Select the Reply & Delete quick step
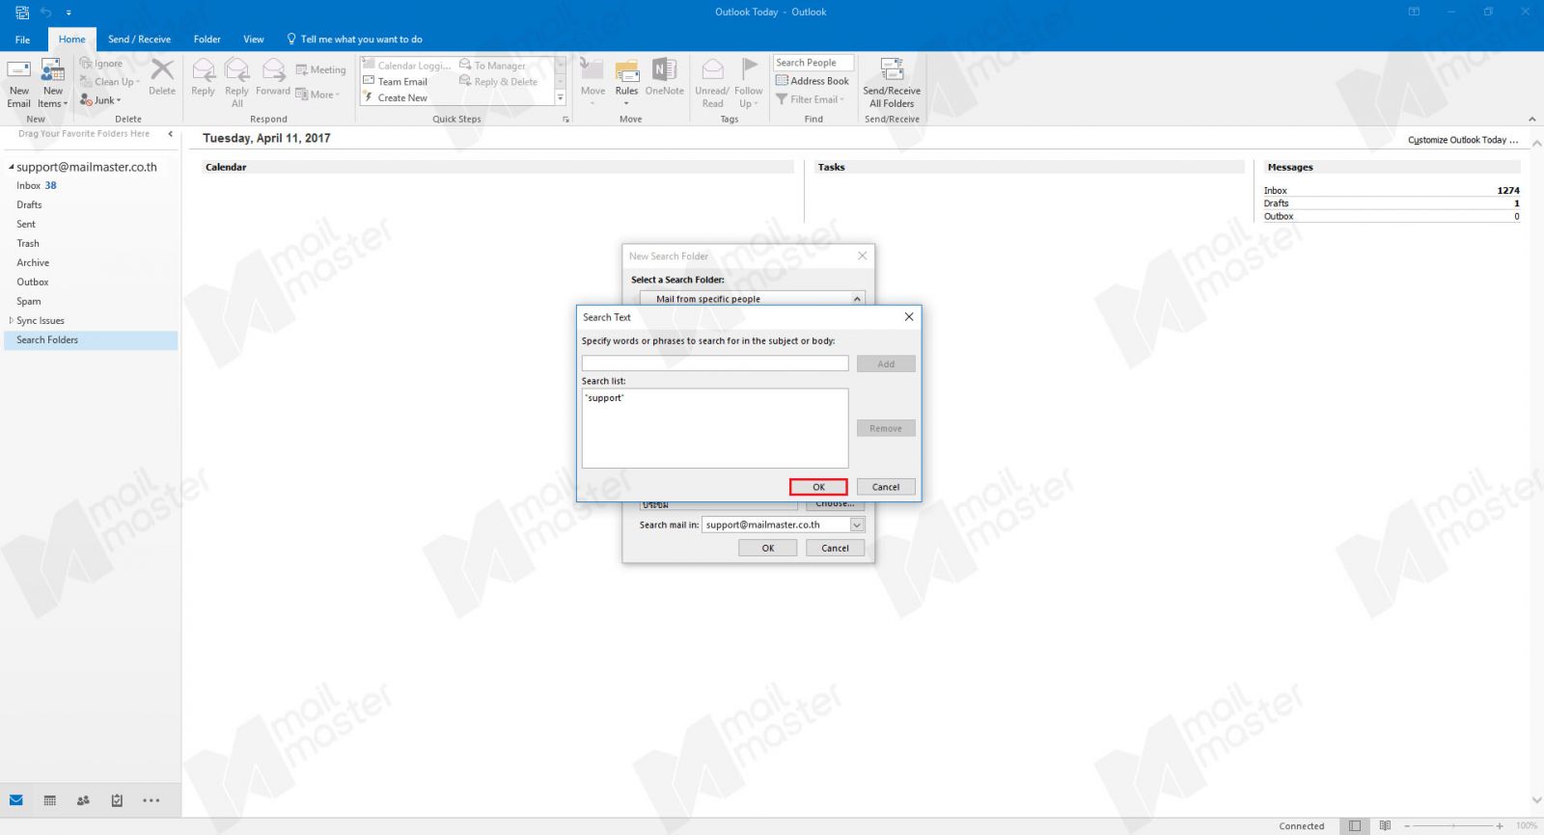Image resolution: width=1544 pixels, height=835 pixels. pos(498,82)
